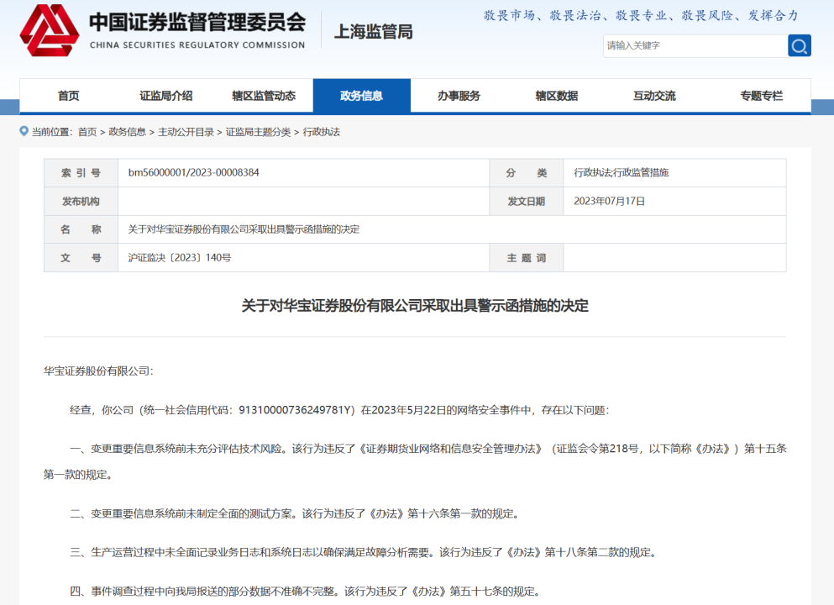This screenshot has width=834, height=605.
Task: Click the article headline about 华宝证券
Action: (415, 305)
